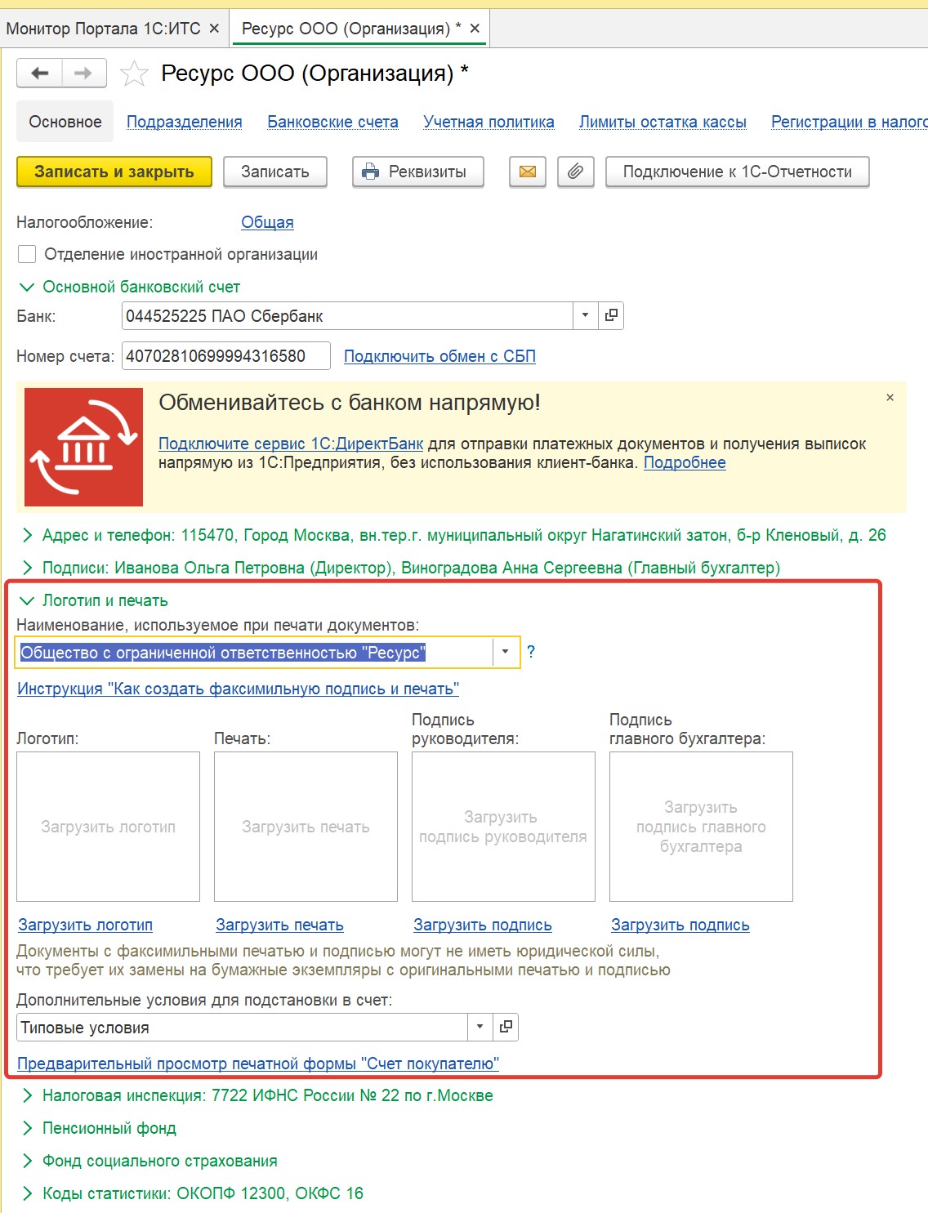The image size is (928, 1213).
Task: Click the print name input field
Action: [255, 652]
